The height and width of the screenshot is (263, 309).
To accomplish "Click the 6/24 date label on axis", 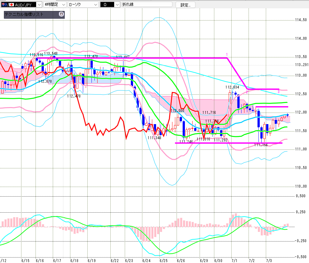I will point(146,260).
